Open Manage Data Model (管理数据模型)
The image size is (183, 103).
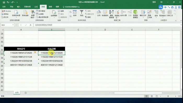tap(135, 14)
